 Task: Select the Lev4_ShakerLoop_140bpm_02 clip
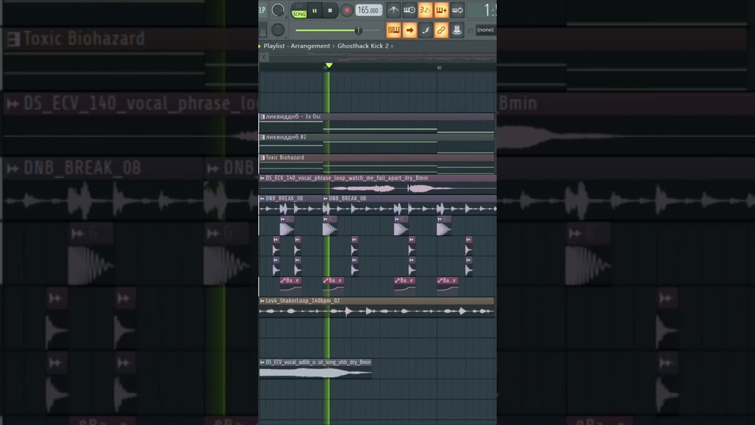[376, 307]
